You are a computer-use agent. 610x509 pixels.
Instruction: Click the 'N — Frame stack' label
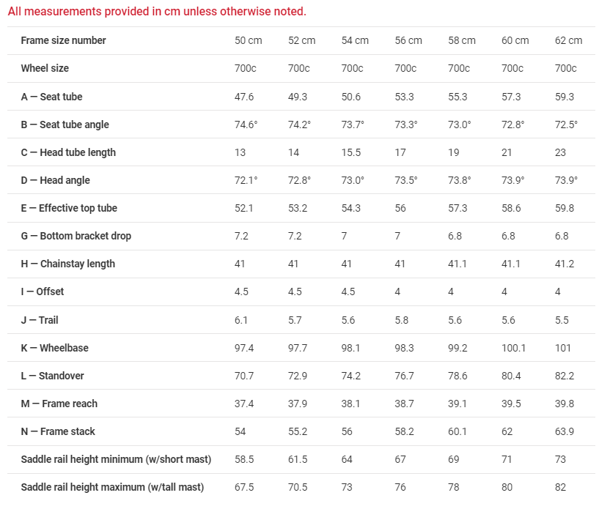point(58,431)
